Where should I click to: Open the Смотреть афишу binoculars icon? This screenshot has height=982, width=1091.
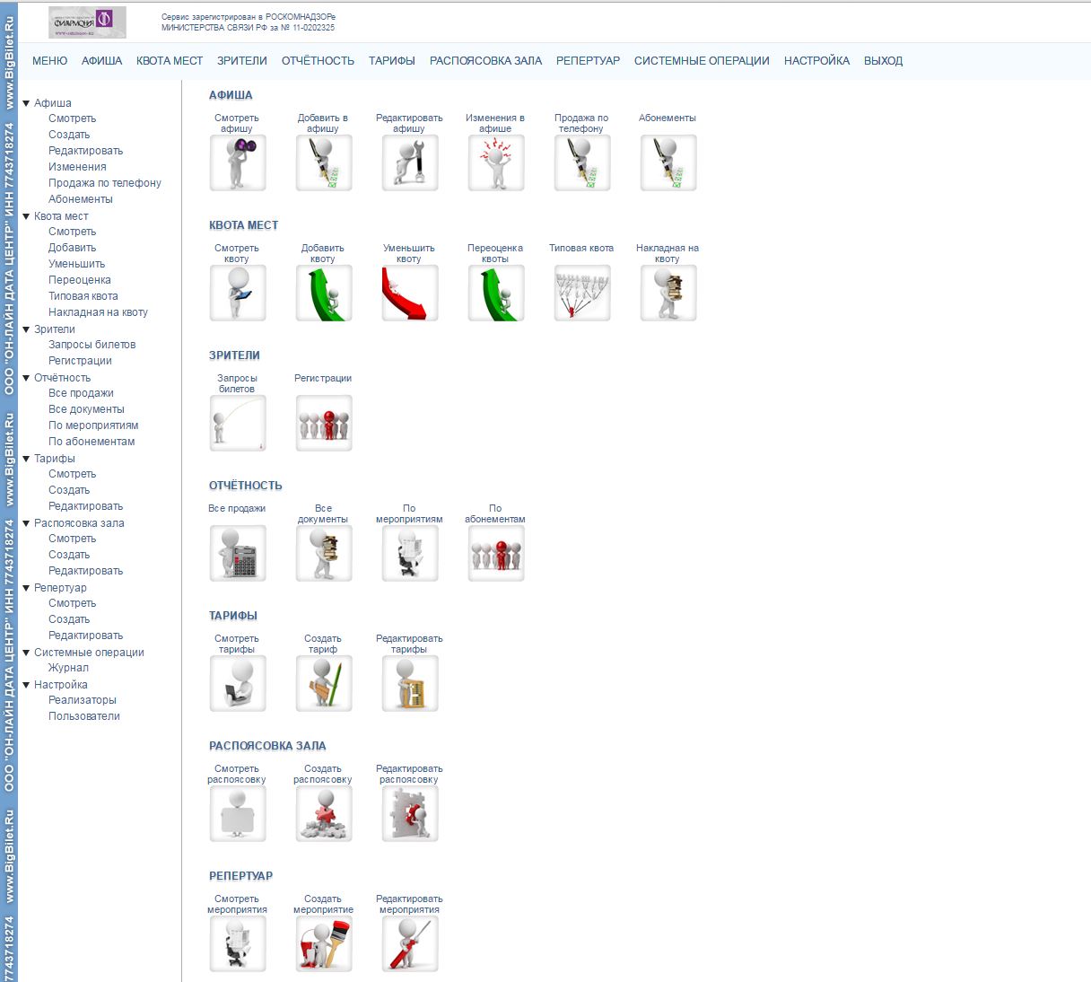[238, 162]
